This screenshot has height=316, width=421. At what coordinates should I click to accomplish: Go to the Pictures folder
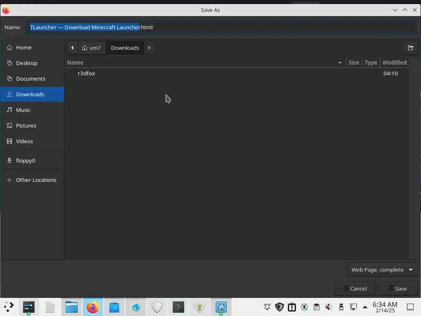coord(32,125)
